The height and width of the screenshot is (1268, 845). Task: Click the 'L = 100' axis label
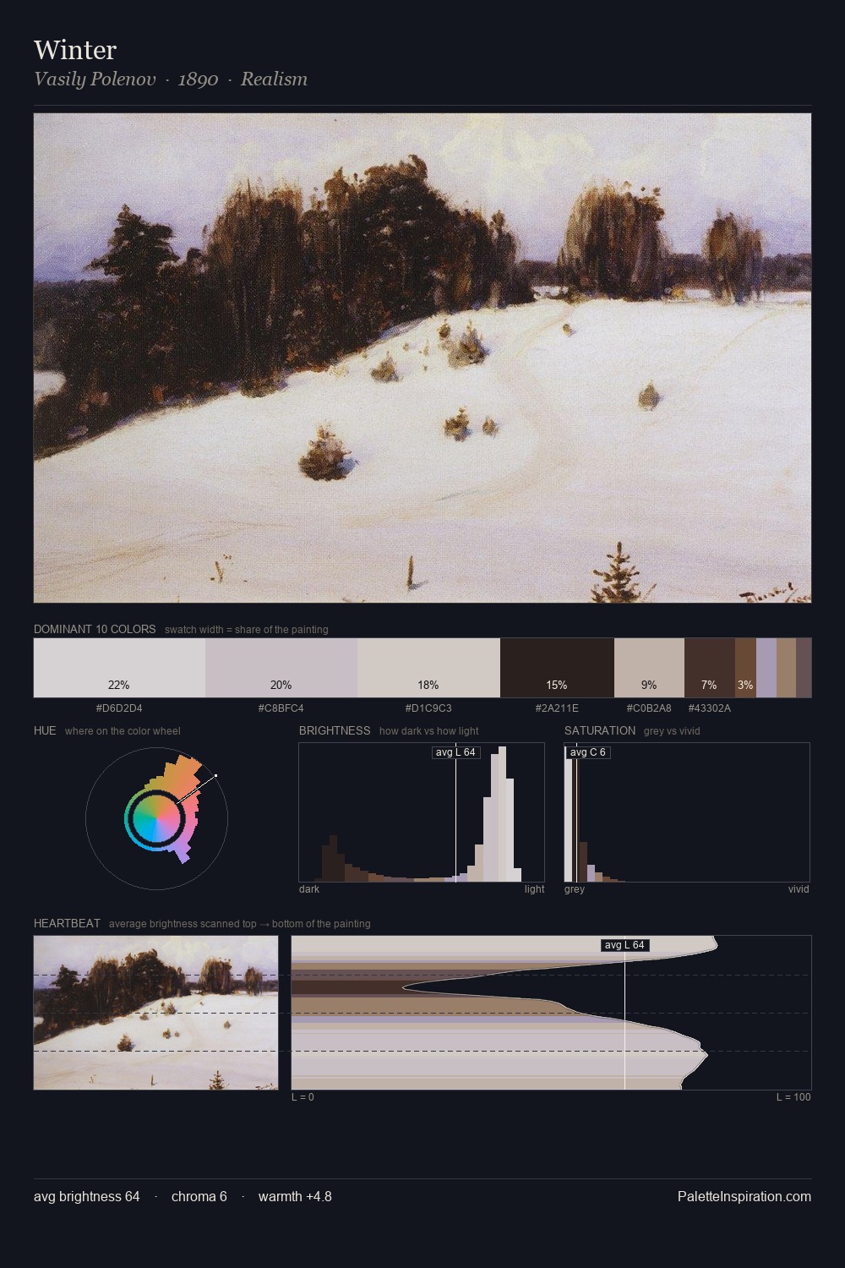pos(793,1097)
